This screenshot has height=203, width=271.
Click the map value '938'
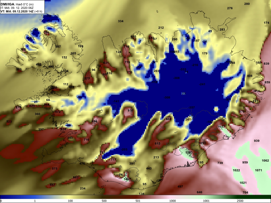[x=130, y=111]
